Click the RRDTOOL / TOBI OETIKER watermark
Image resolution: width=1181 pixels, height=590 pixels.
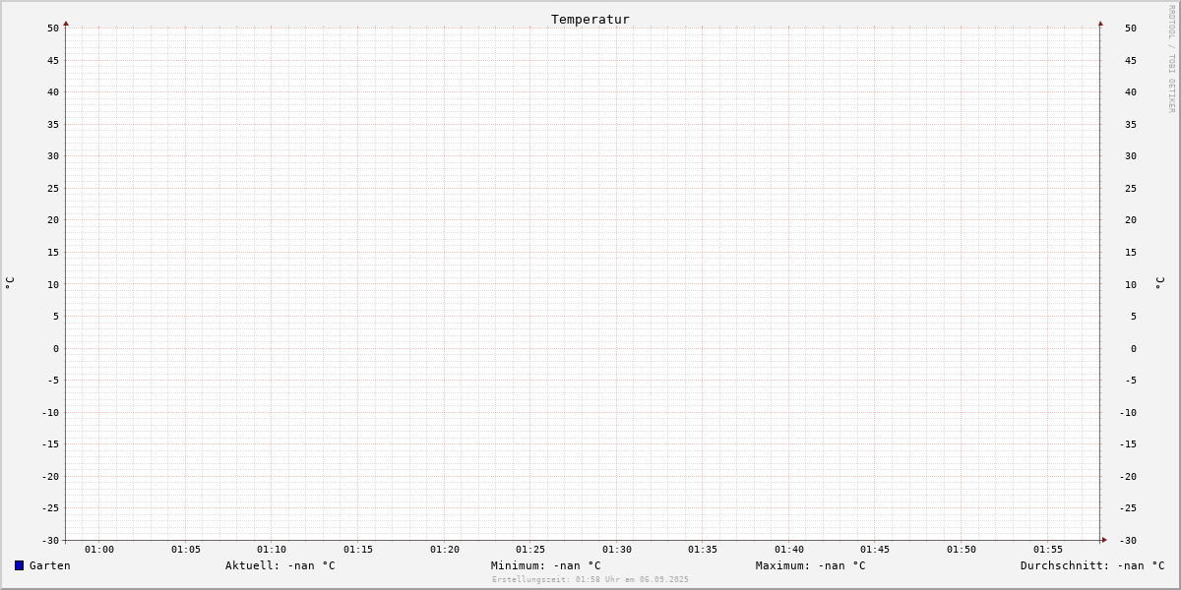click(1171, 59)
